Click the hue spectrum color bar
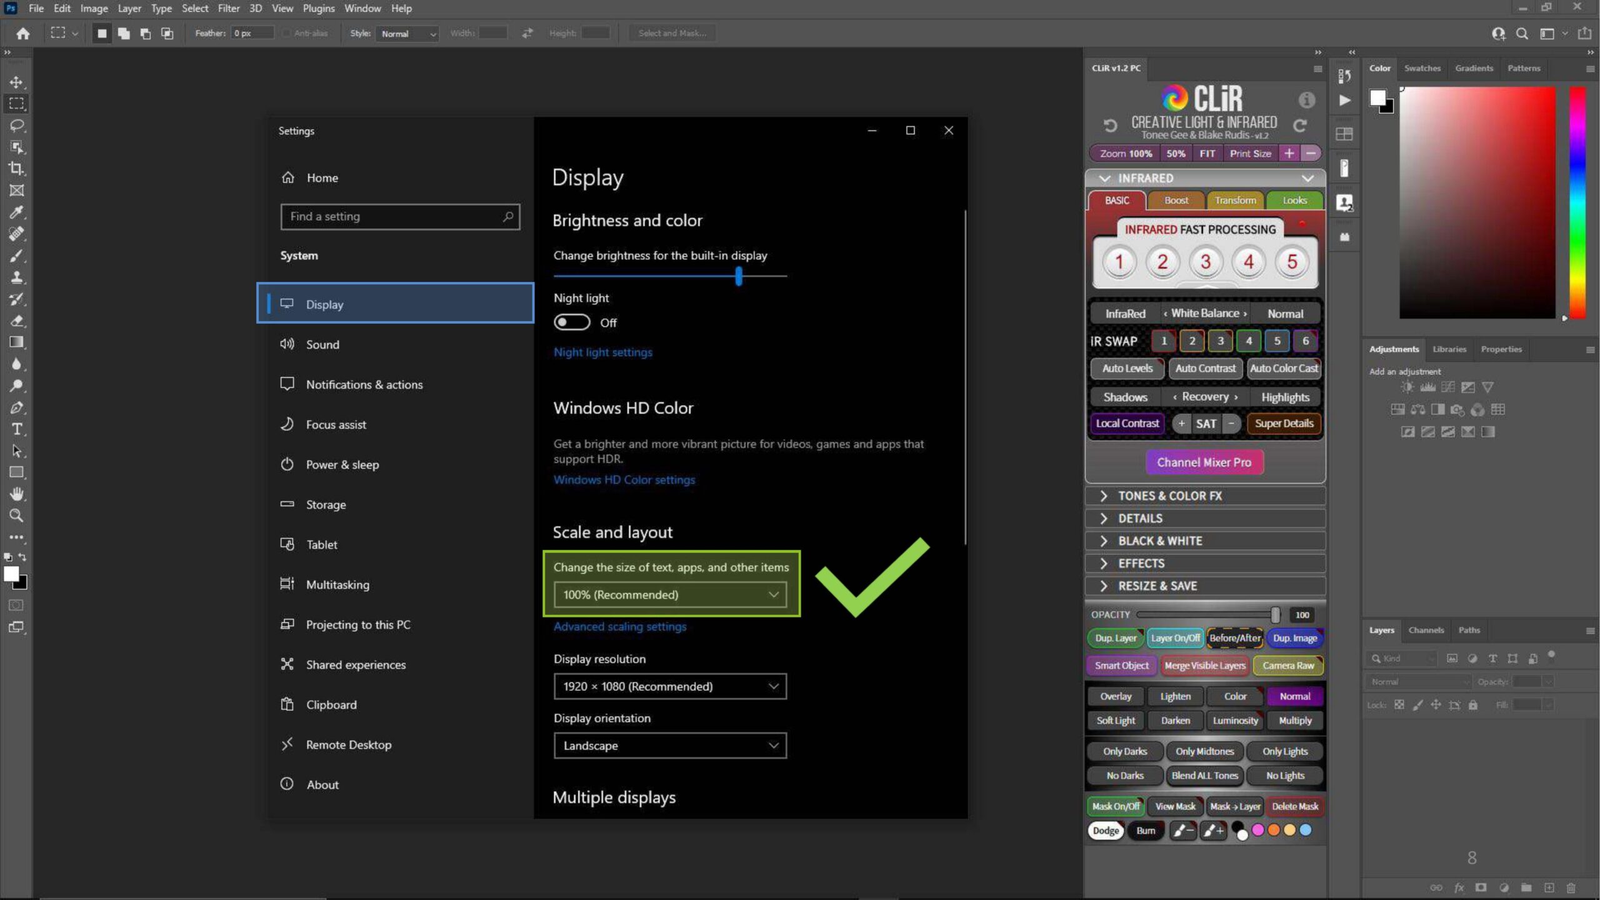This screenshot has width=1600, height=900. click(x=1577, y=202)
